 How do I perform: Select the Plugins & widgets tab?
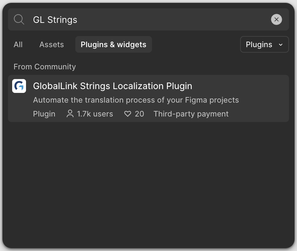coord(113,44)
